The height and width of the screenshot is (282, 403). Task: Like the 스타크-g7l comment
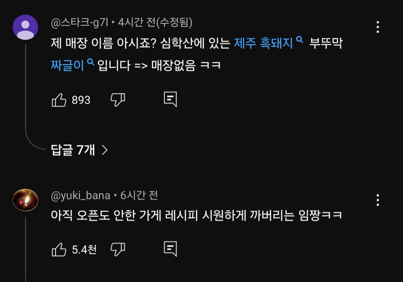pyautogui.click(x=59, y=100)
